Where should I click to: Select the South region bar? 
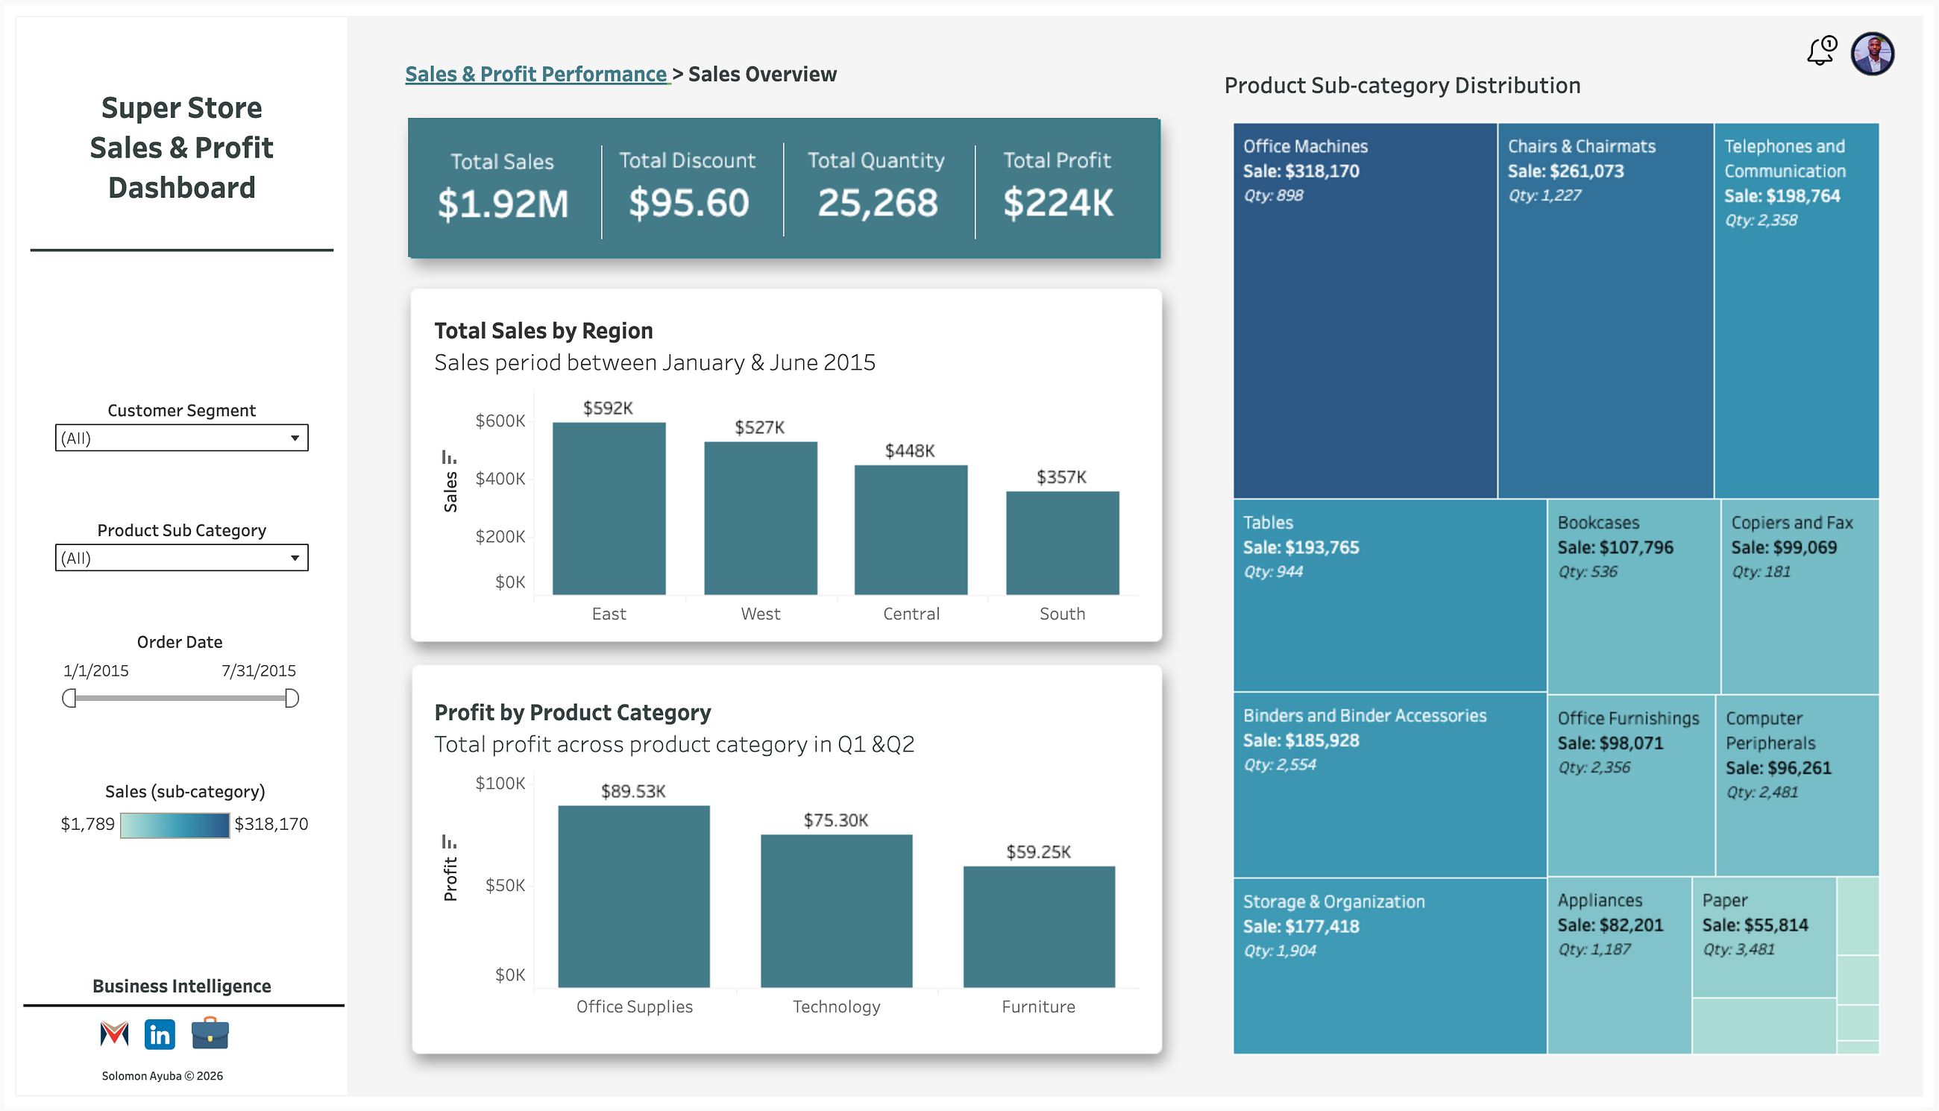coord(1063,543)
